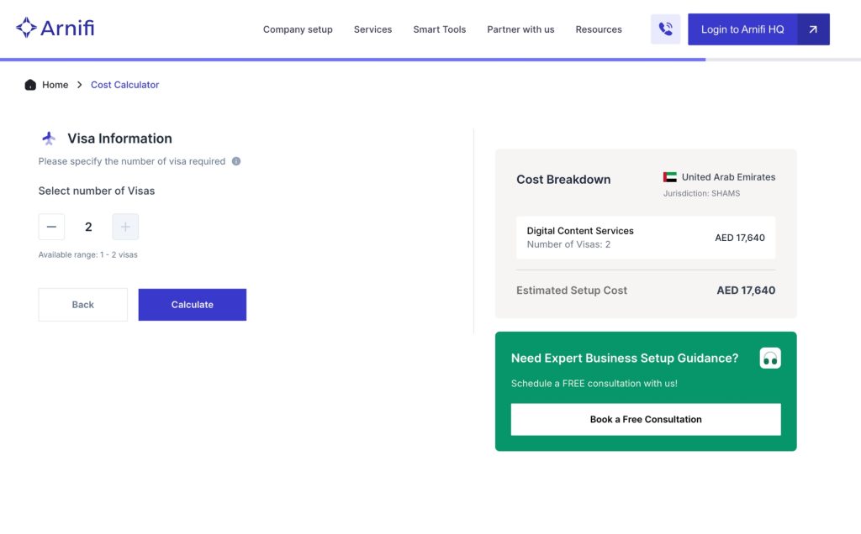This screenshot has width=861, height=534.
Task: Increase the visa count with the plus stepper
Action: coord(125,227)
